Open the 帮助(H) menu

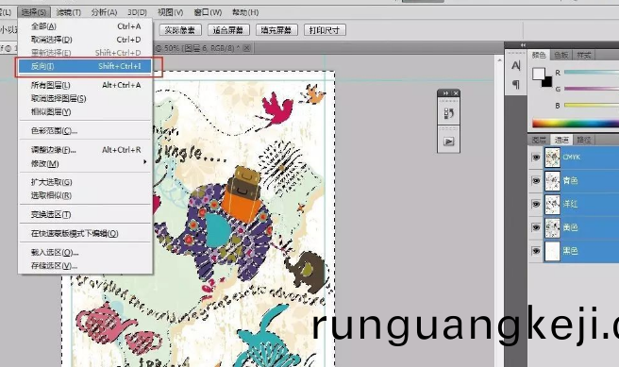coord(245,12)
